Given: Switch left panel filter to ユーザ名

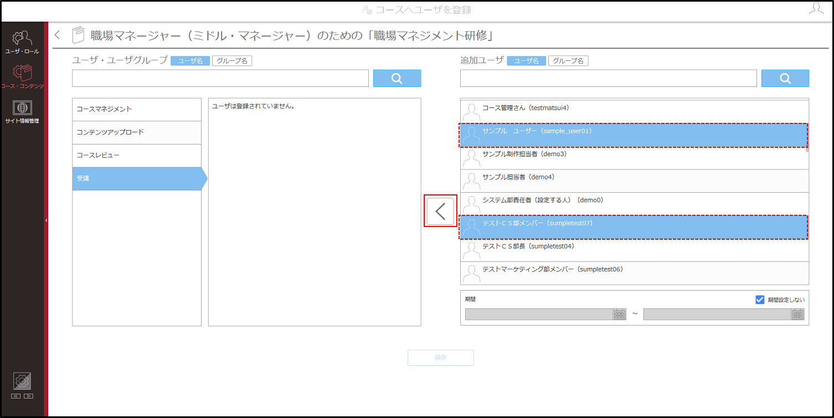Looking at the screenshot, I should point(191,61).
